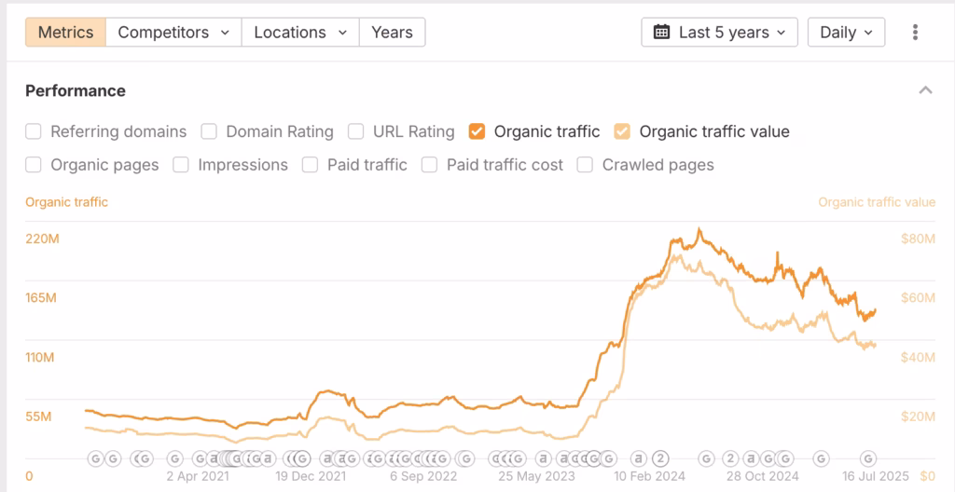Open the Competitors dropdown

(x=173, y=33)
